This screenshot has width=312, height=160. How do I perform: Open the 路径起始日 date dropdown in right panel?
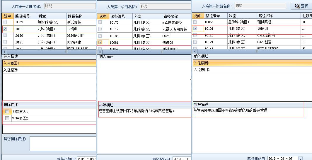tap(301, 159)
